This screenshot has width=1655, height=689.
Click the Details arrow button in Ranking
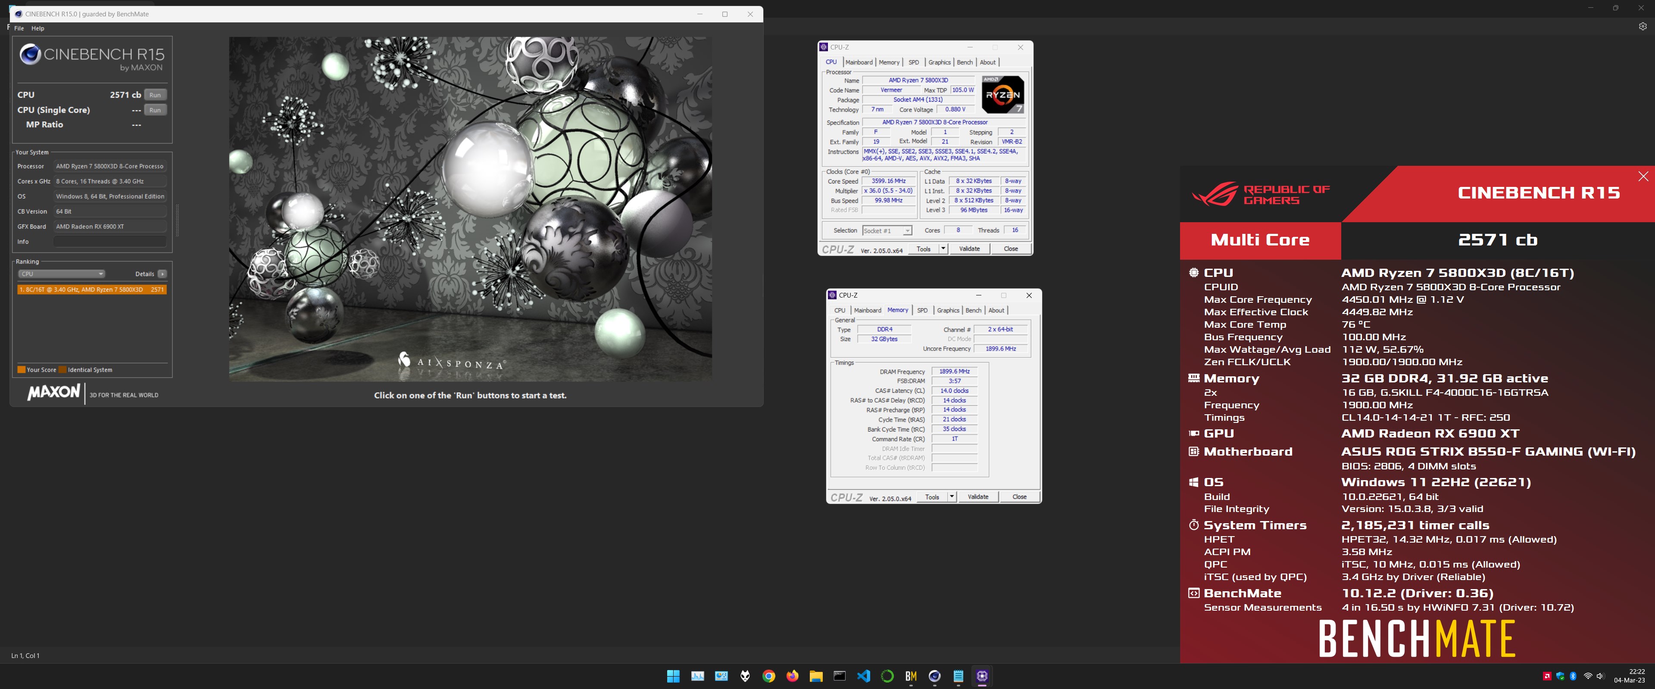[x=162, y=273]
